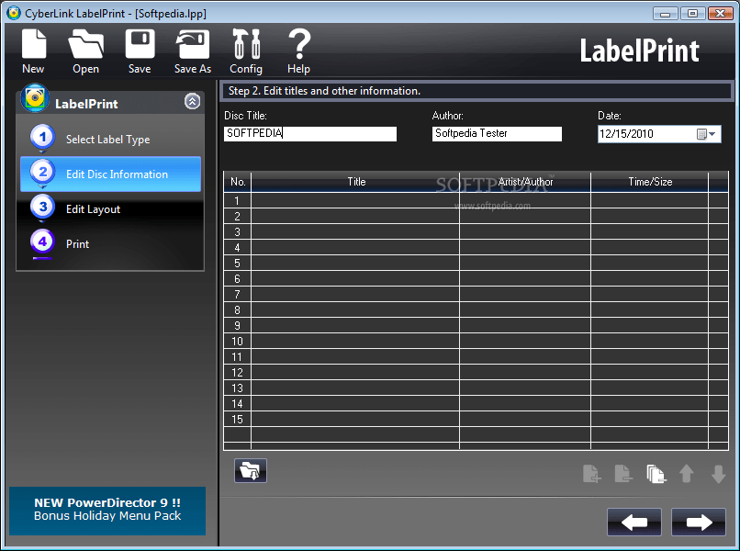Select row number 8 in track table
740x551 pixels.
[476, 309]
